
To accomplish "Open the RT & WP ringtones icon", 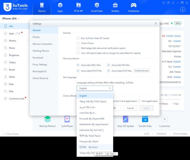I will tap(79, 5).
